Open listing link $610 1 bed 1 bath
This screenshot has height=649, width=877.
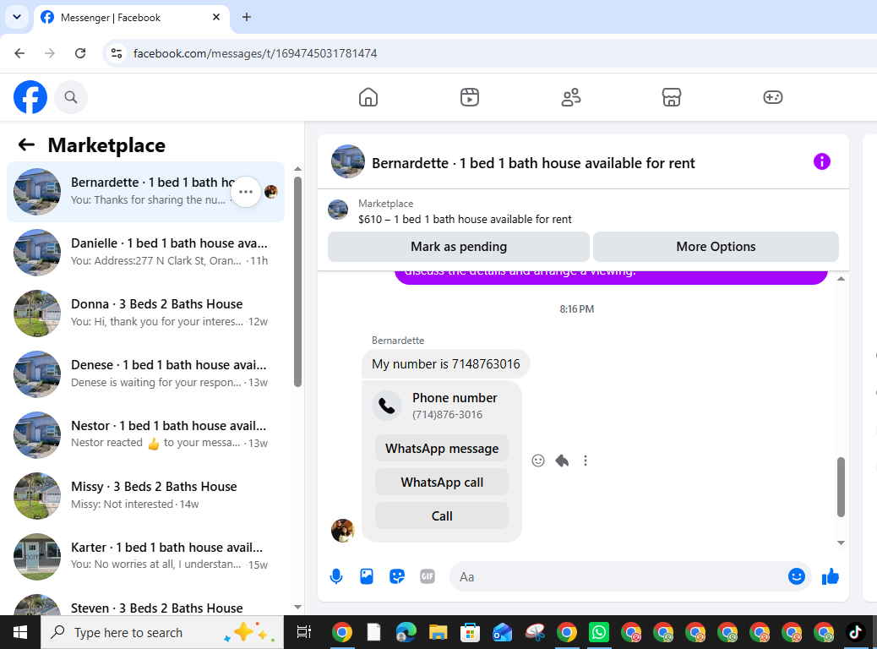tap(465, 220)
